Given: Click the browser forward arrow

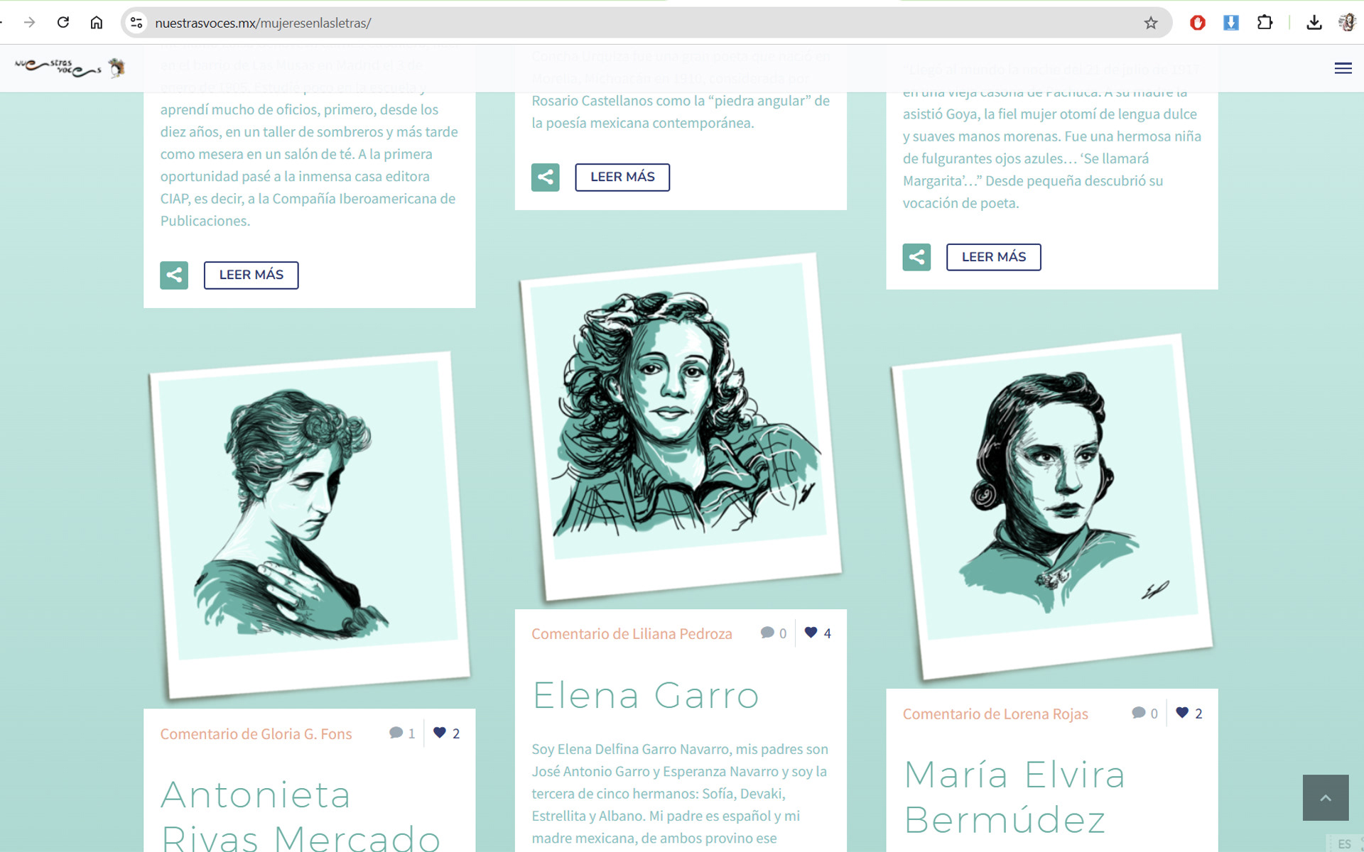Looking at the screenshot, I should (29, 23).
